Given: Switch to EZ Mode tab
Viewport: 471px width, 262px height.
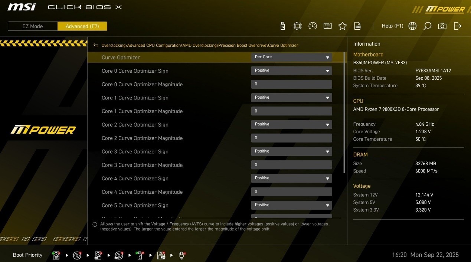Looking at the screenshot, I should click(x=33, y=26).
